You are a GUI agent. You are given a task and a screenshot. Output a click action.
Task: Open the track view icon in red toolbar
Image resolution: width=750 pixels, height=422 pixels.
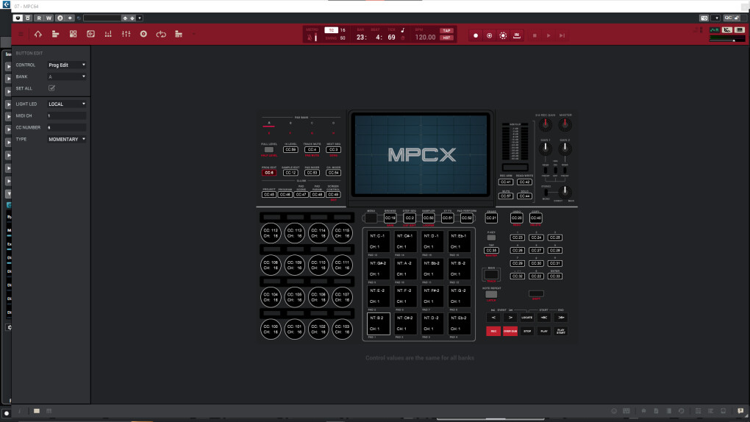click(x=55, y=34)
